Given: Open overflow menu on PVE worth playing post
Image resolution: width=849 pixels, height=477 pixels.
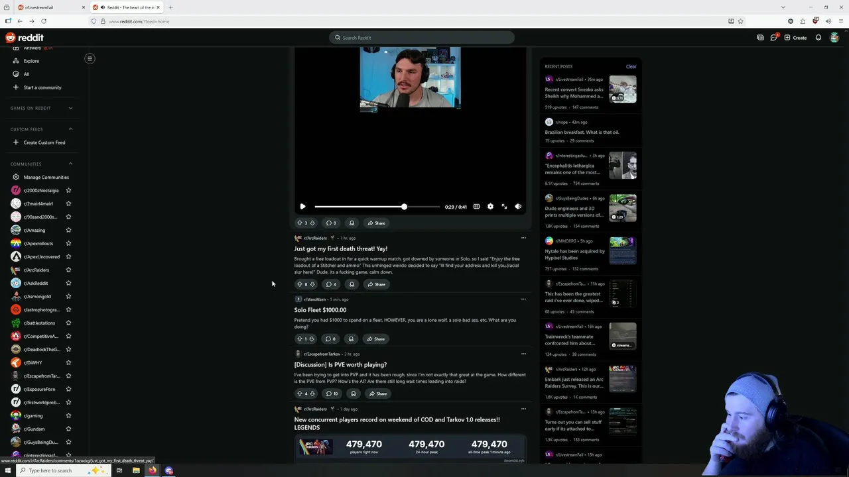Looking at the screenshot, I should 523,354.
